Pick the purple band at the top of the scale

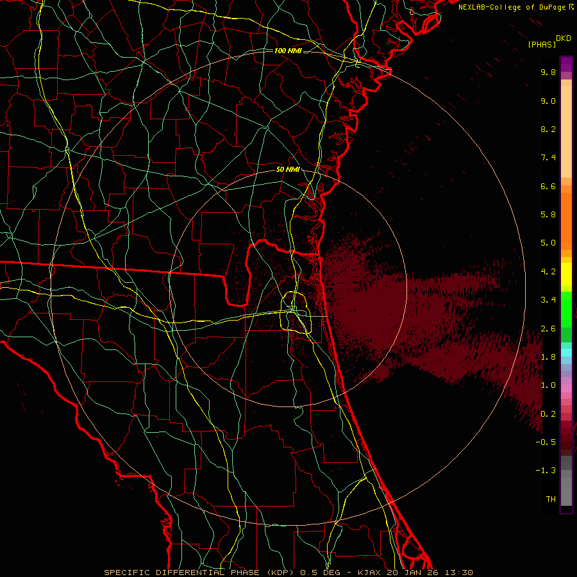566,64
